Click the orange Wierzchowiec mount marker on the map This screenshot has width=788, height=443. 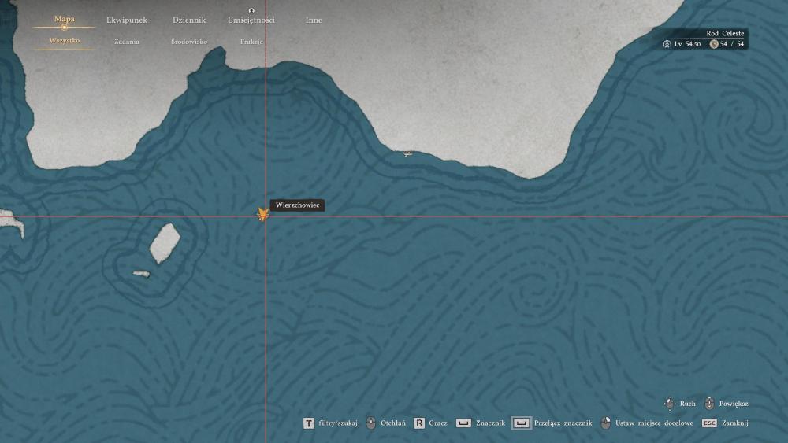262,214
